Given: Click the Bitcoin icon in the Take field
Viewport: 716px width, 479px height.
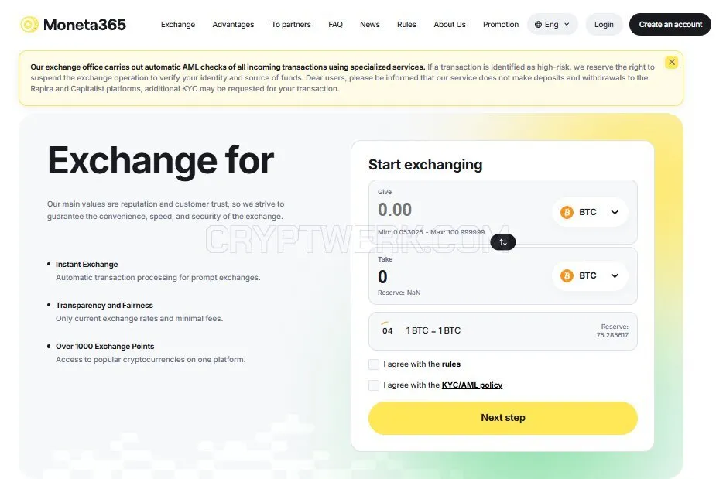Looking at the screenshot, I should click(x=567, y=275).
